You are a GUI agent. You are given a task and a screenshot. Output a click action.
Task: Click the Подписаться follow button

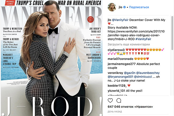(x=139, y=7)
